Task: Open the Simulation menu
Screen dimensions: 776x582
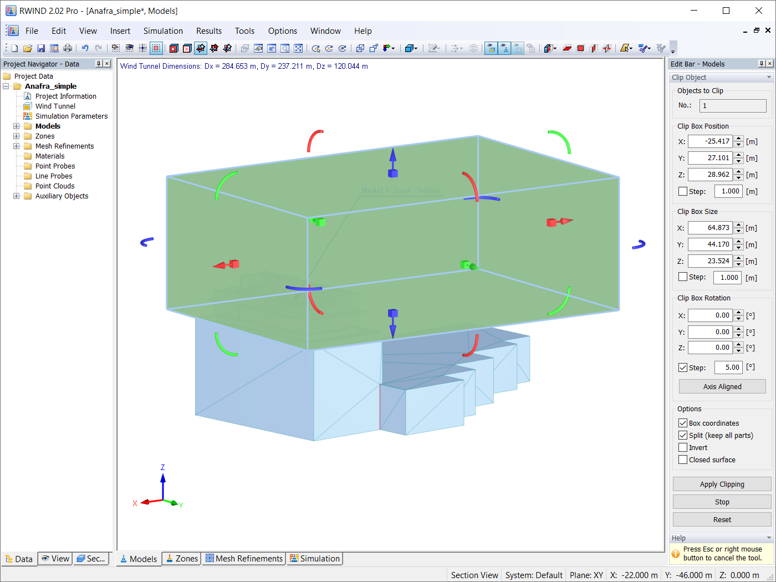Action: tap(163, 31)
